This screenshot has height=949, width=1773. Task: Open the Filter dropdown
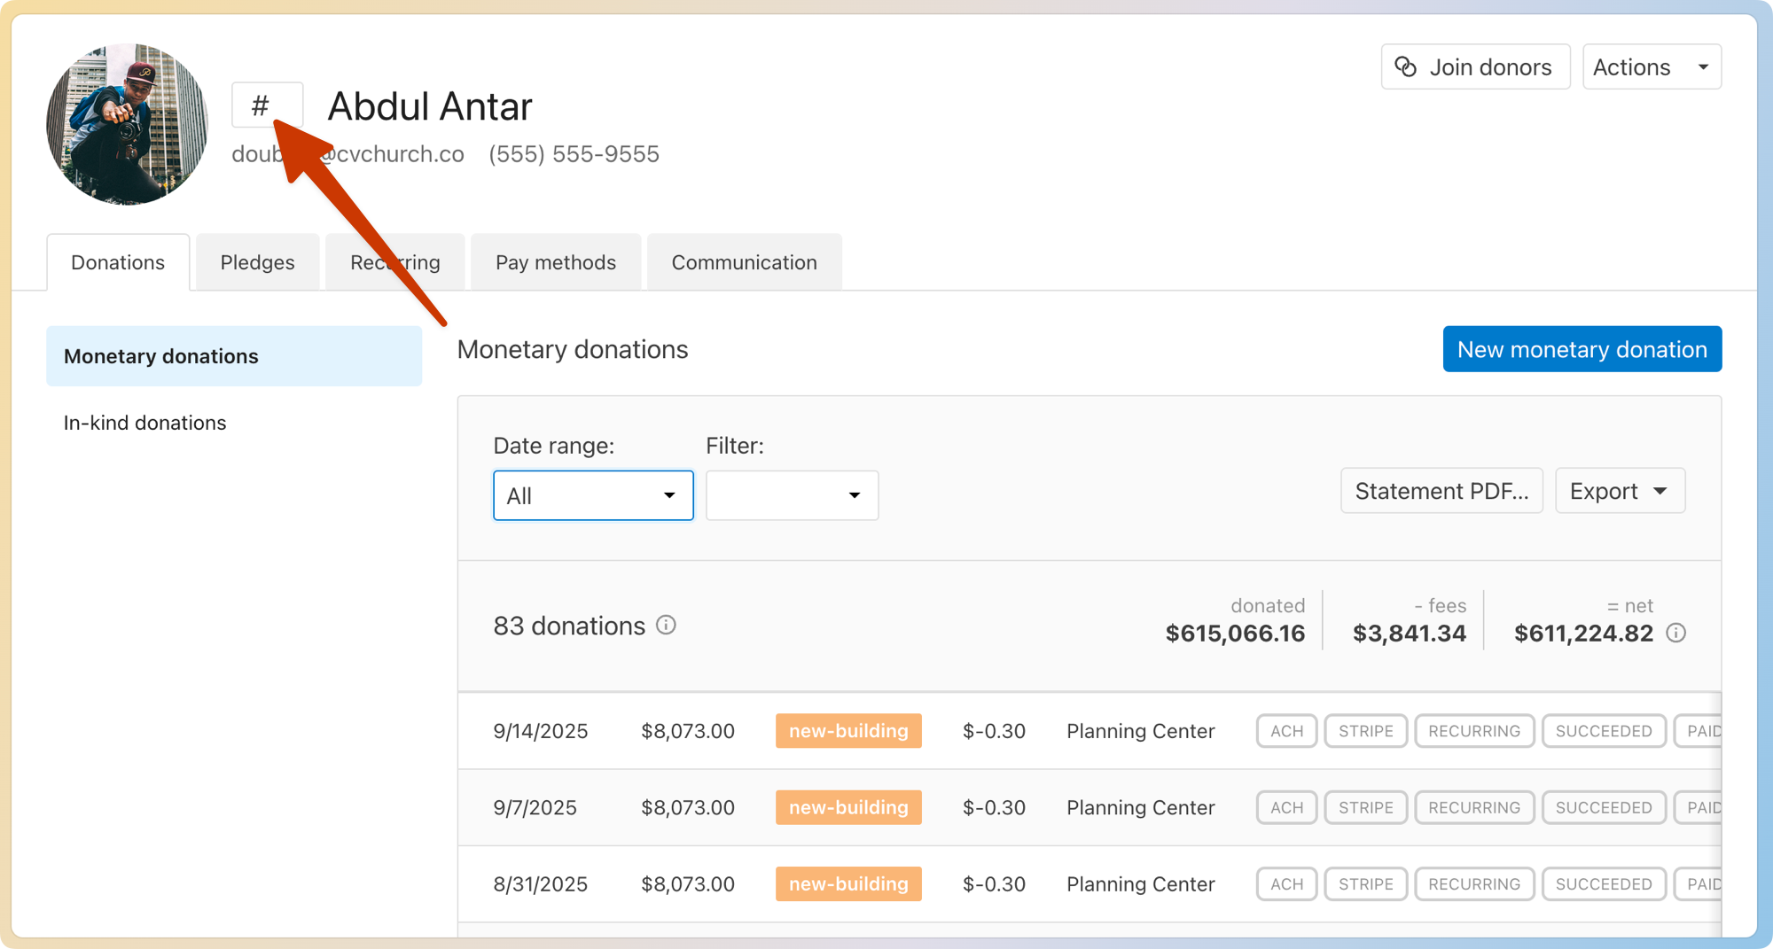792,495
